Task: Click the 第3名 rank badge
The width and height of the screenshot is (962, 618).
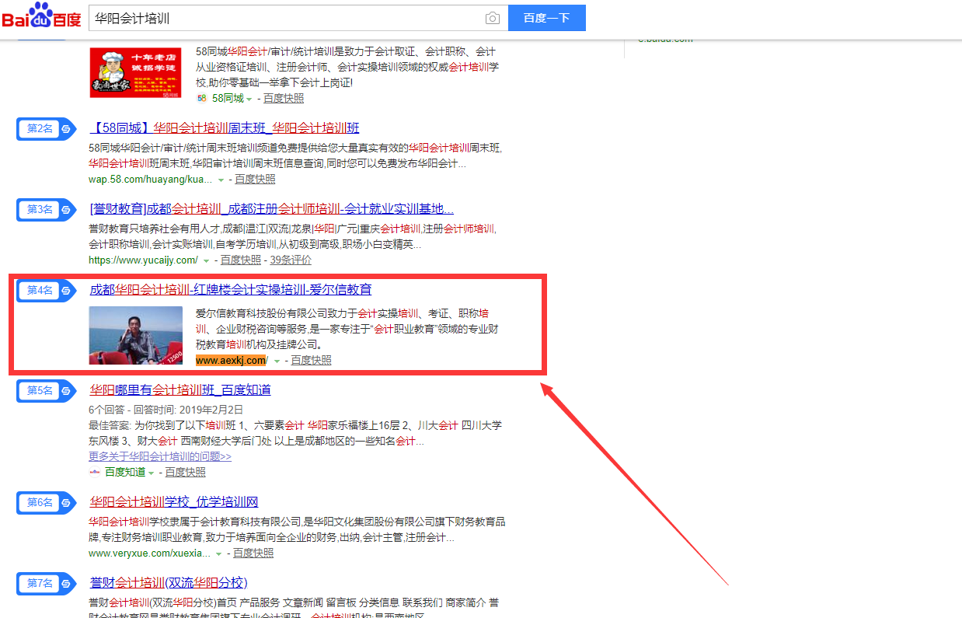Action: pos(47,209)
